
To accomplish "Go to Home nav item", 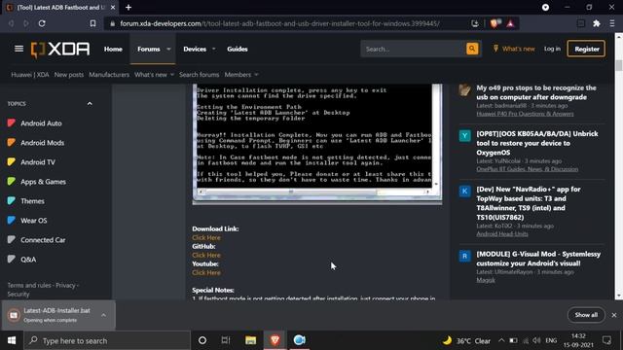I will coord(113,49).
